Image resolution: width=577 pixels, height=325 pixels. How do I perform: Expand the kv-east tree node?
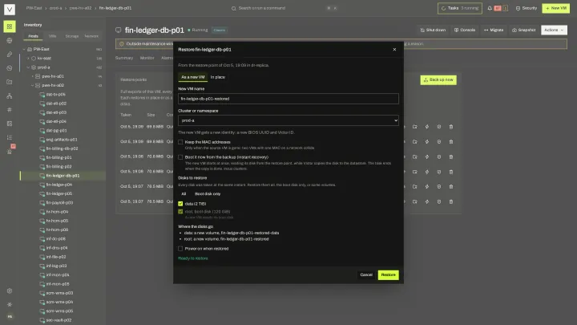(28, 59)
